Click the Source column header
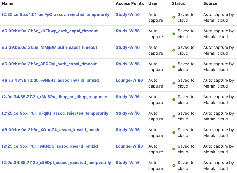This screenshot has width=237, height=173. tap(210, 3)
